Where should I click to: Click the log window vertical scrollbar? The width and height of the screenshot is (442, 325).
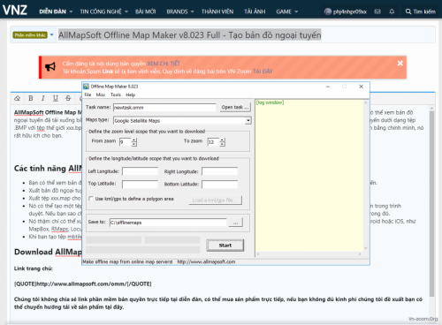click(x=366, y=176)
